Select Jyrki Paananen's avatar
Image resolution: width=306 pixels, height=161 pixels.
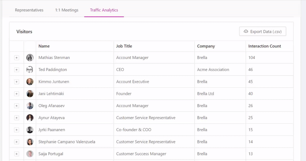pos(30,130)
